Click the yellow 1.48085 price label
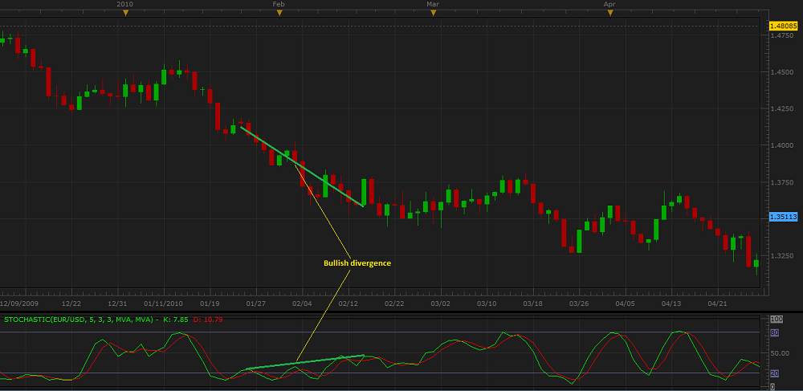This screenshot has width=803, height=391. click(784, 26)
